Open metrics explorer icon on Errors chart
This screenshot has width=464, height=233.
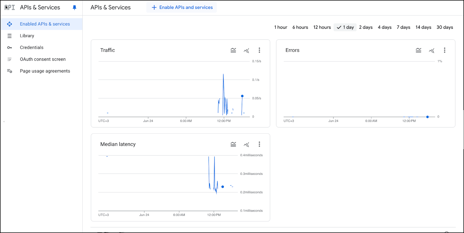pyautogui.click(x=431, y=50)
